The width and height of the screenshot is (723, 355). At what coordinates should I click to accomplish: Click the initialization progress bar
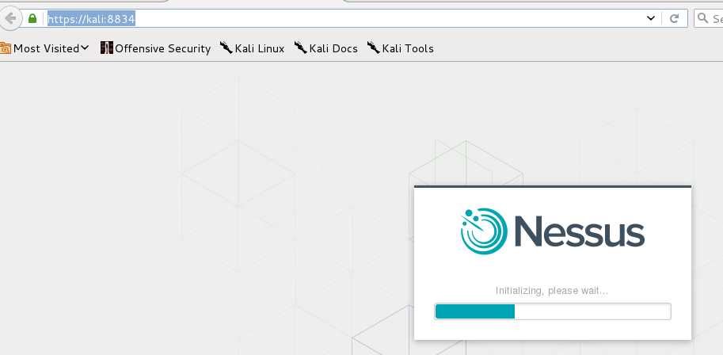553,311
